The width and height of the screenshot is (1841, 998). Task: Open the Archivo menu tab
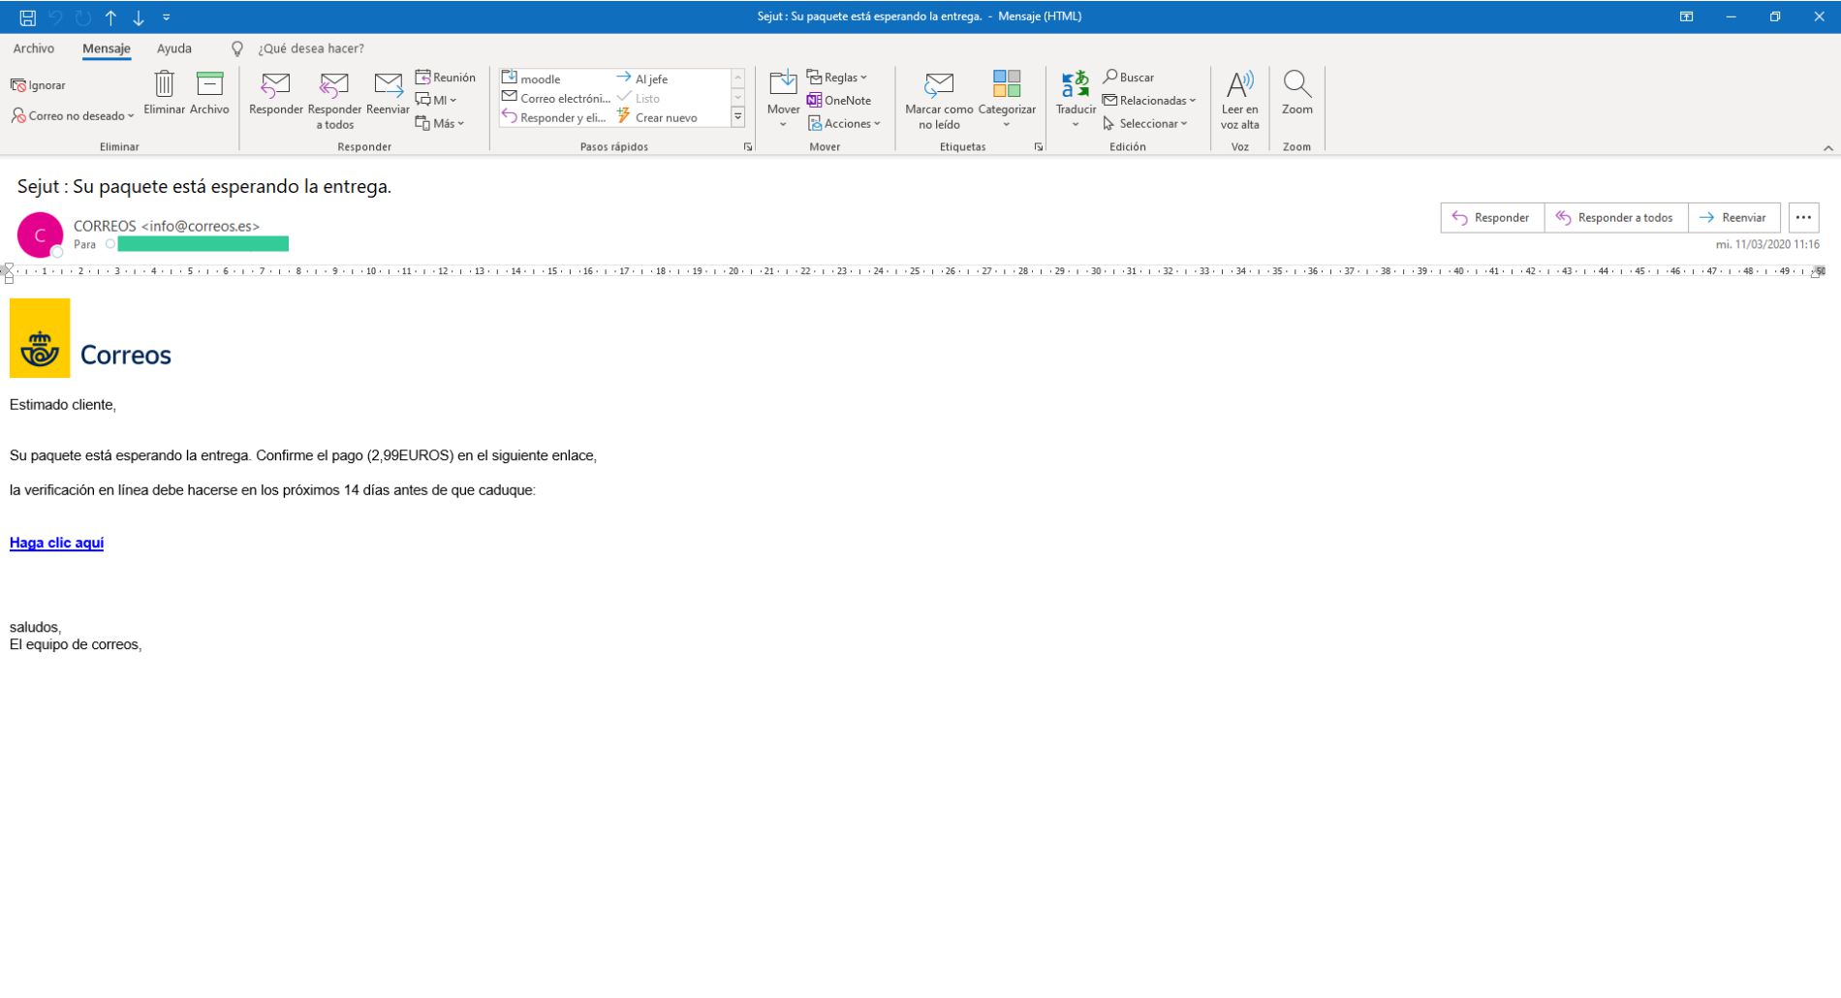pyautogui.click(x=34, y=48)
